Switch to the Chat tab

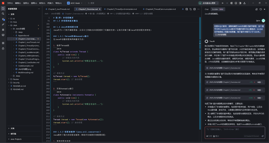tap(206, 9)
